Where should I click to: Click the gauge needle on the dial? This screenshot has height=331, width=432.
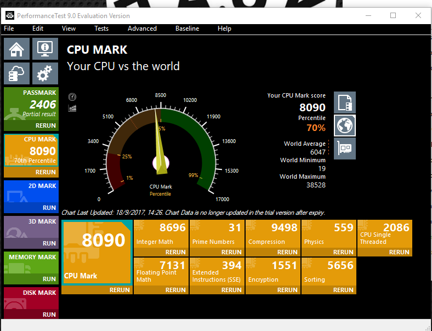[x=161, y=146]
